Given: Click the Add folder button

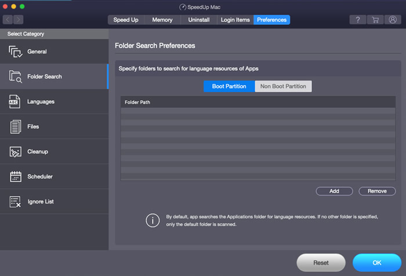Looking at the screenshot, I should coord(334,191).
